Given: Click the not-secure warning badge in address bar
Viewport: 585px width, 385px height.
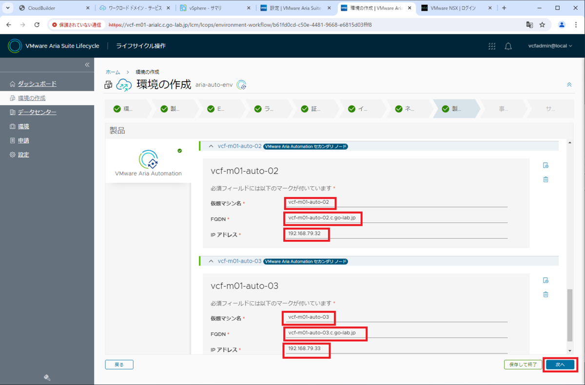Looking at the screenshot, I should pos(77,24).
